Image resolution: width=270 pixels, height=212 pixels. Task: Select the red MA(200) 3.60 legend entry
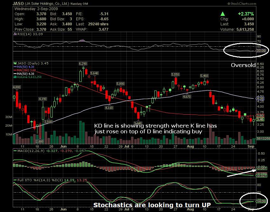[25, 70]
